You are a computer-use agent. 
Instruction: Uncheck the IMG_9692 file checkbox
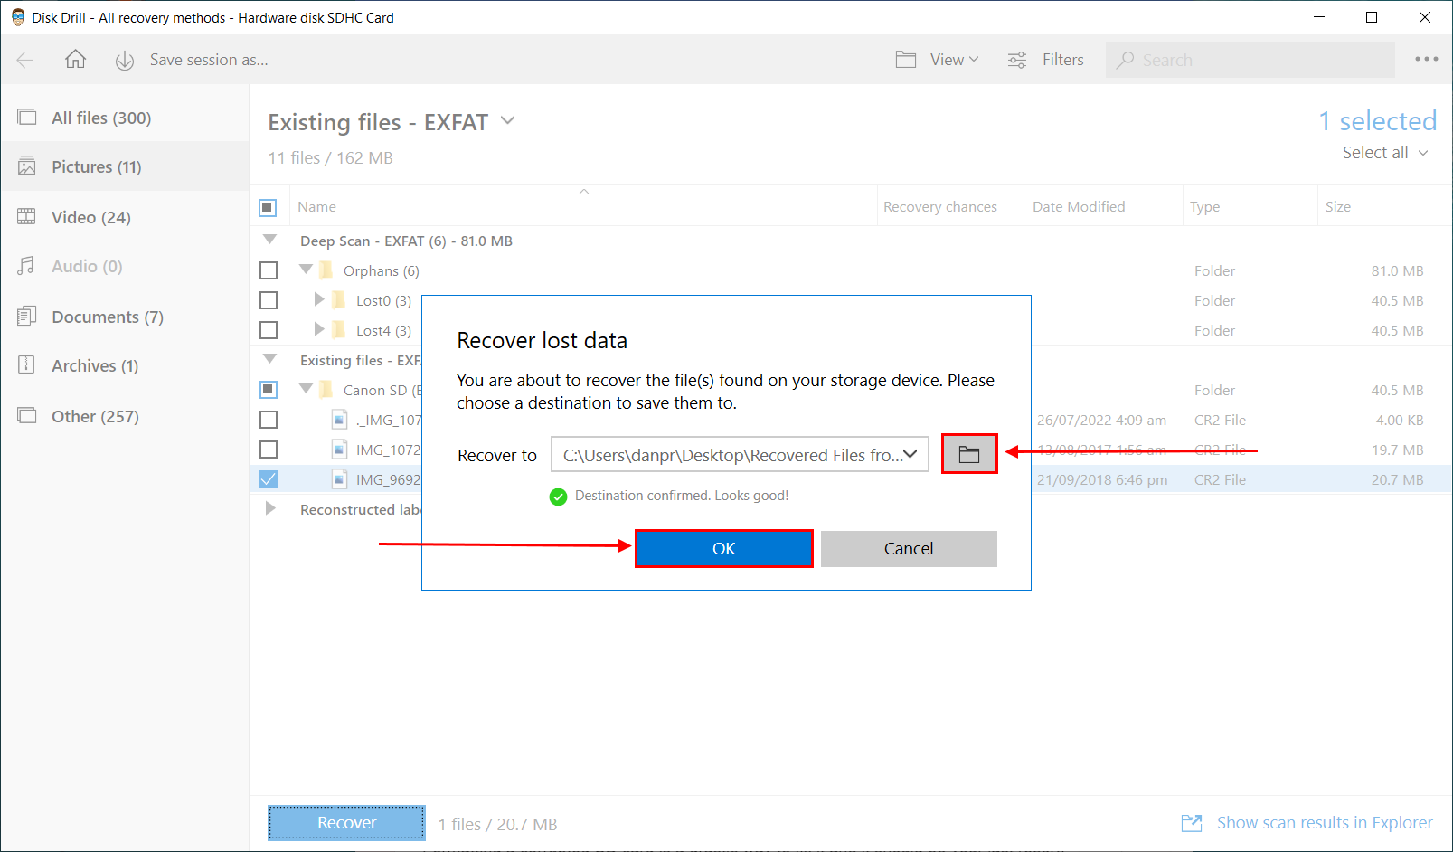point(269,479)
